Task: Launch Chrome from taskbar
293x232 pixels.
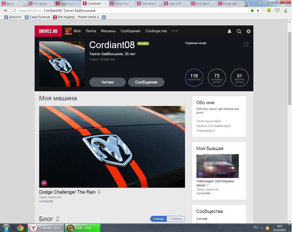Action: click(20, 228)
